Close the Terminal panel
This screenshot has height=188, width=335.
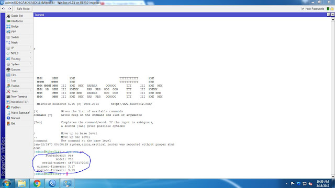(333, 15)
